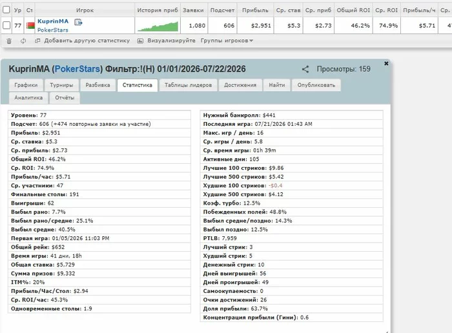Sort by the Игрок column header

pos(85,10)
